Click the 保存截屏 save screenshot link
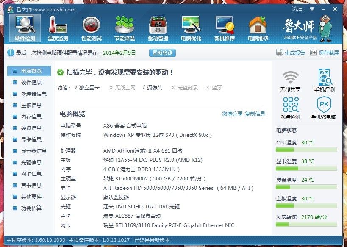Viewport: 347px width, 247px height. point(325,53)
